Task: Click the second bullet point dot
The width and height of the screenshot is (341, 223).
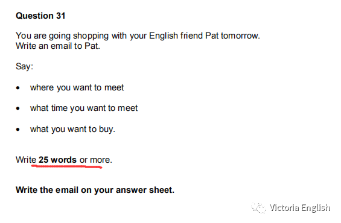Action: 18,108
